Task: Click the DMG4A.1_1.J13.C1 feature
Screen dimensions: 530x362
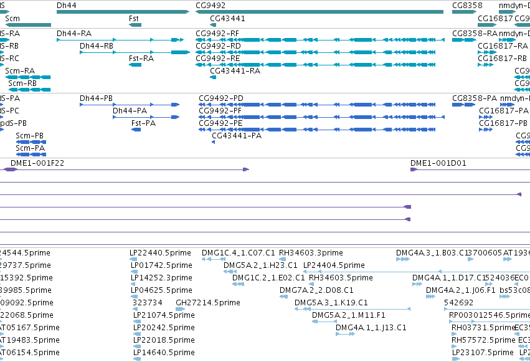Action: click(345, 335)
